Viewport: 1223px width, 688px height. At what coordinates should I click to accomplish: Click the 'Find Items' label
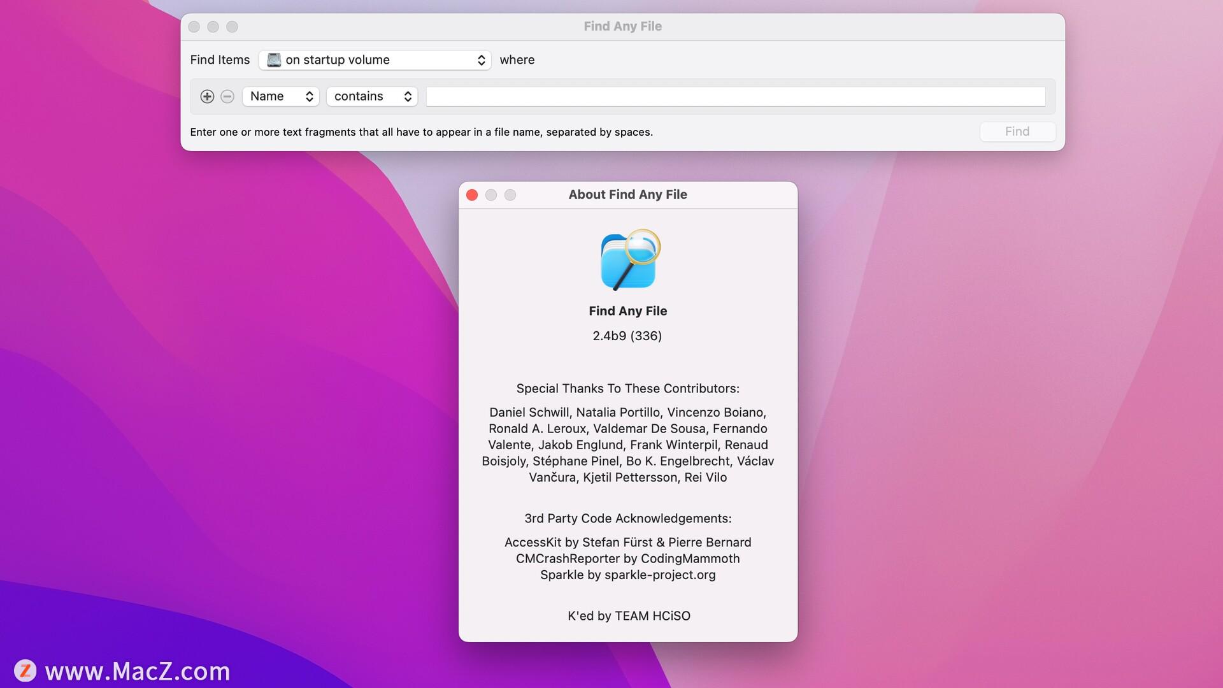pos(220,60)
